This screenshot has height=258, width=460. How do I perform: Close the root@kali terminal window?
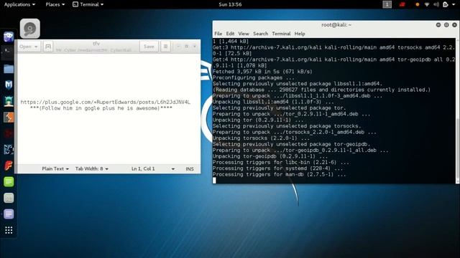454,25
